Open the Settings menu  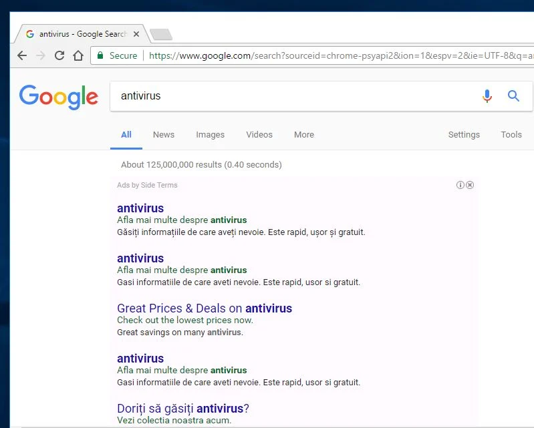(464, 135)
